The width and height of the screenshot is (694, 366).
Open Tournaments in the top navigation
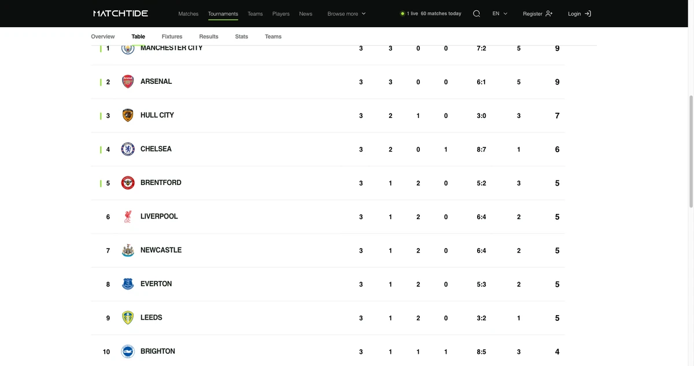(x=223, y=14)
